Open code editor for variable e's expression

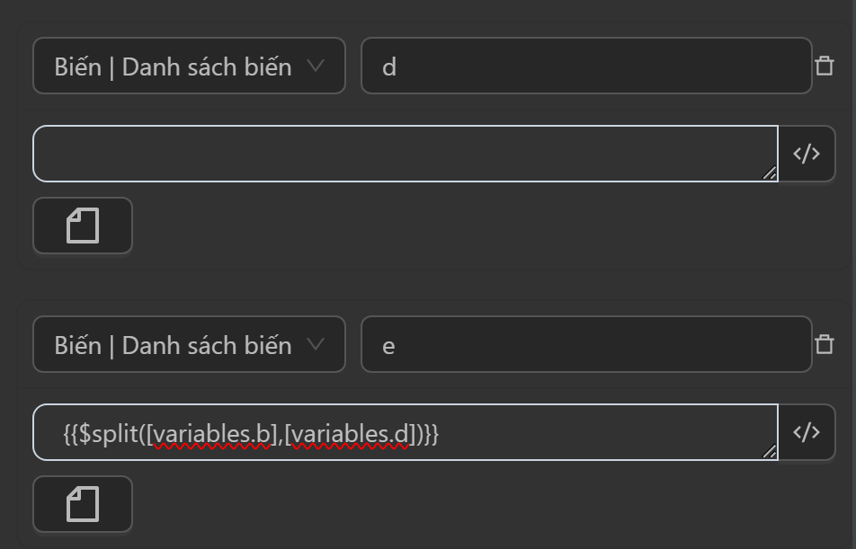point(806,432)
